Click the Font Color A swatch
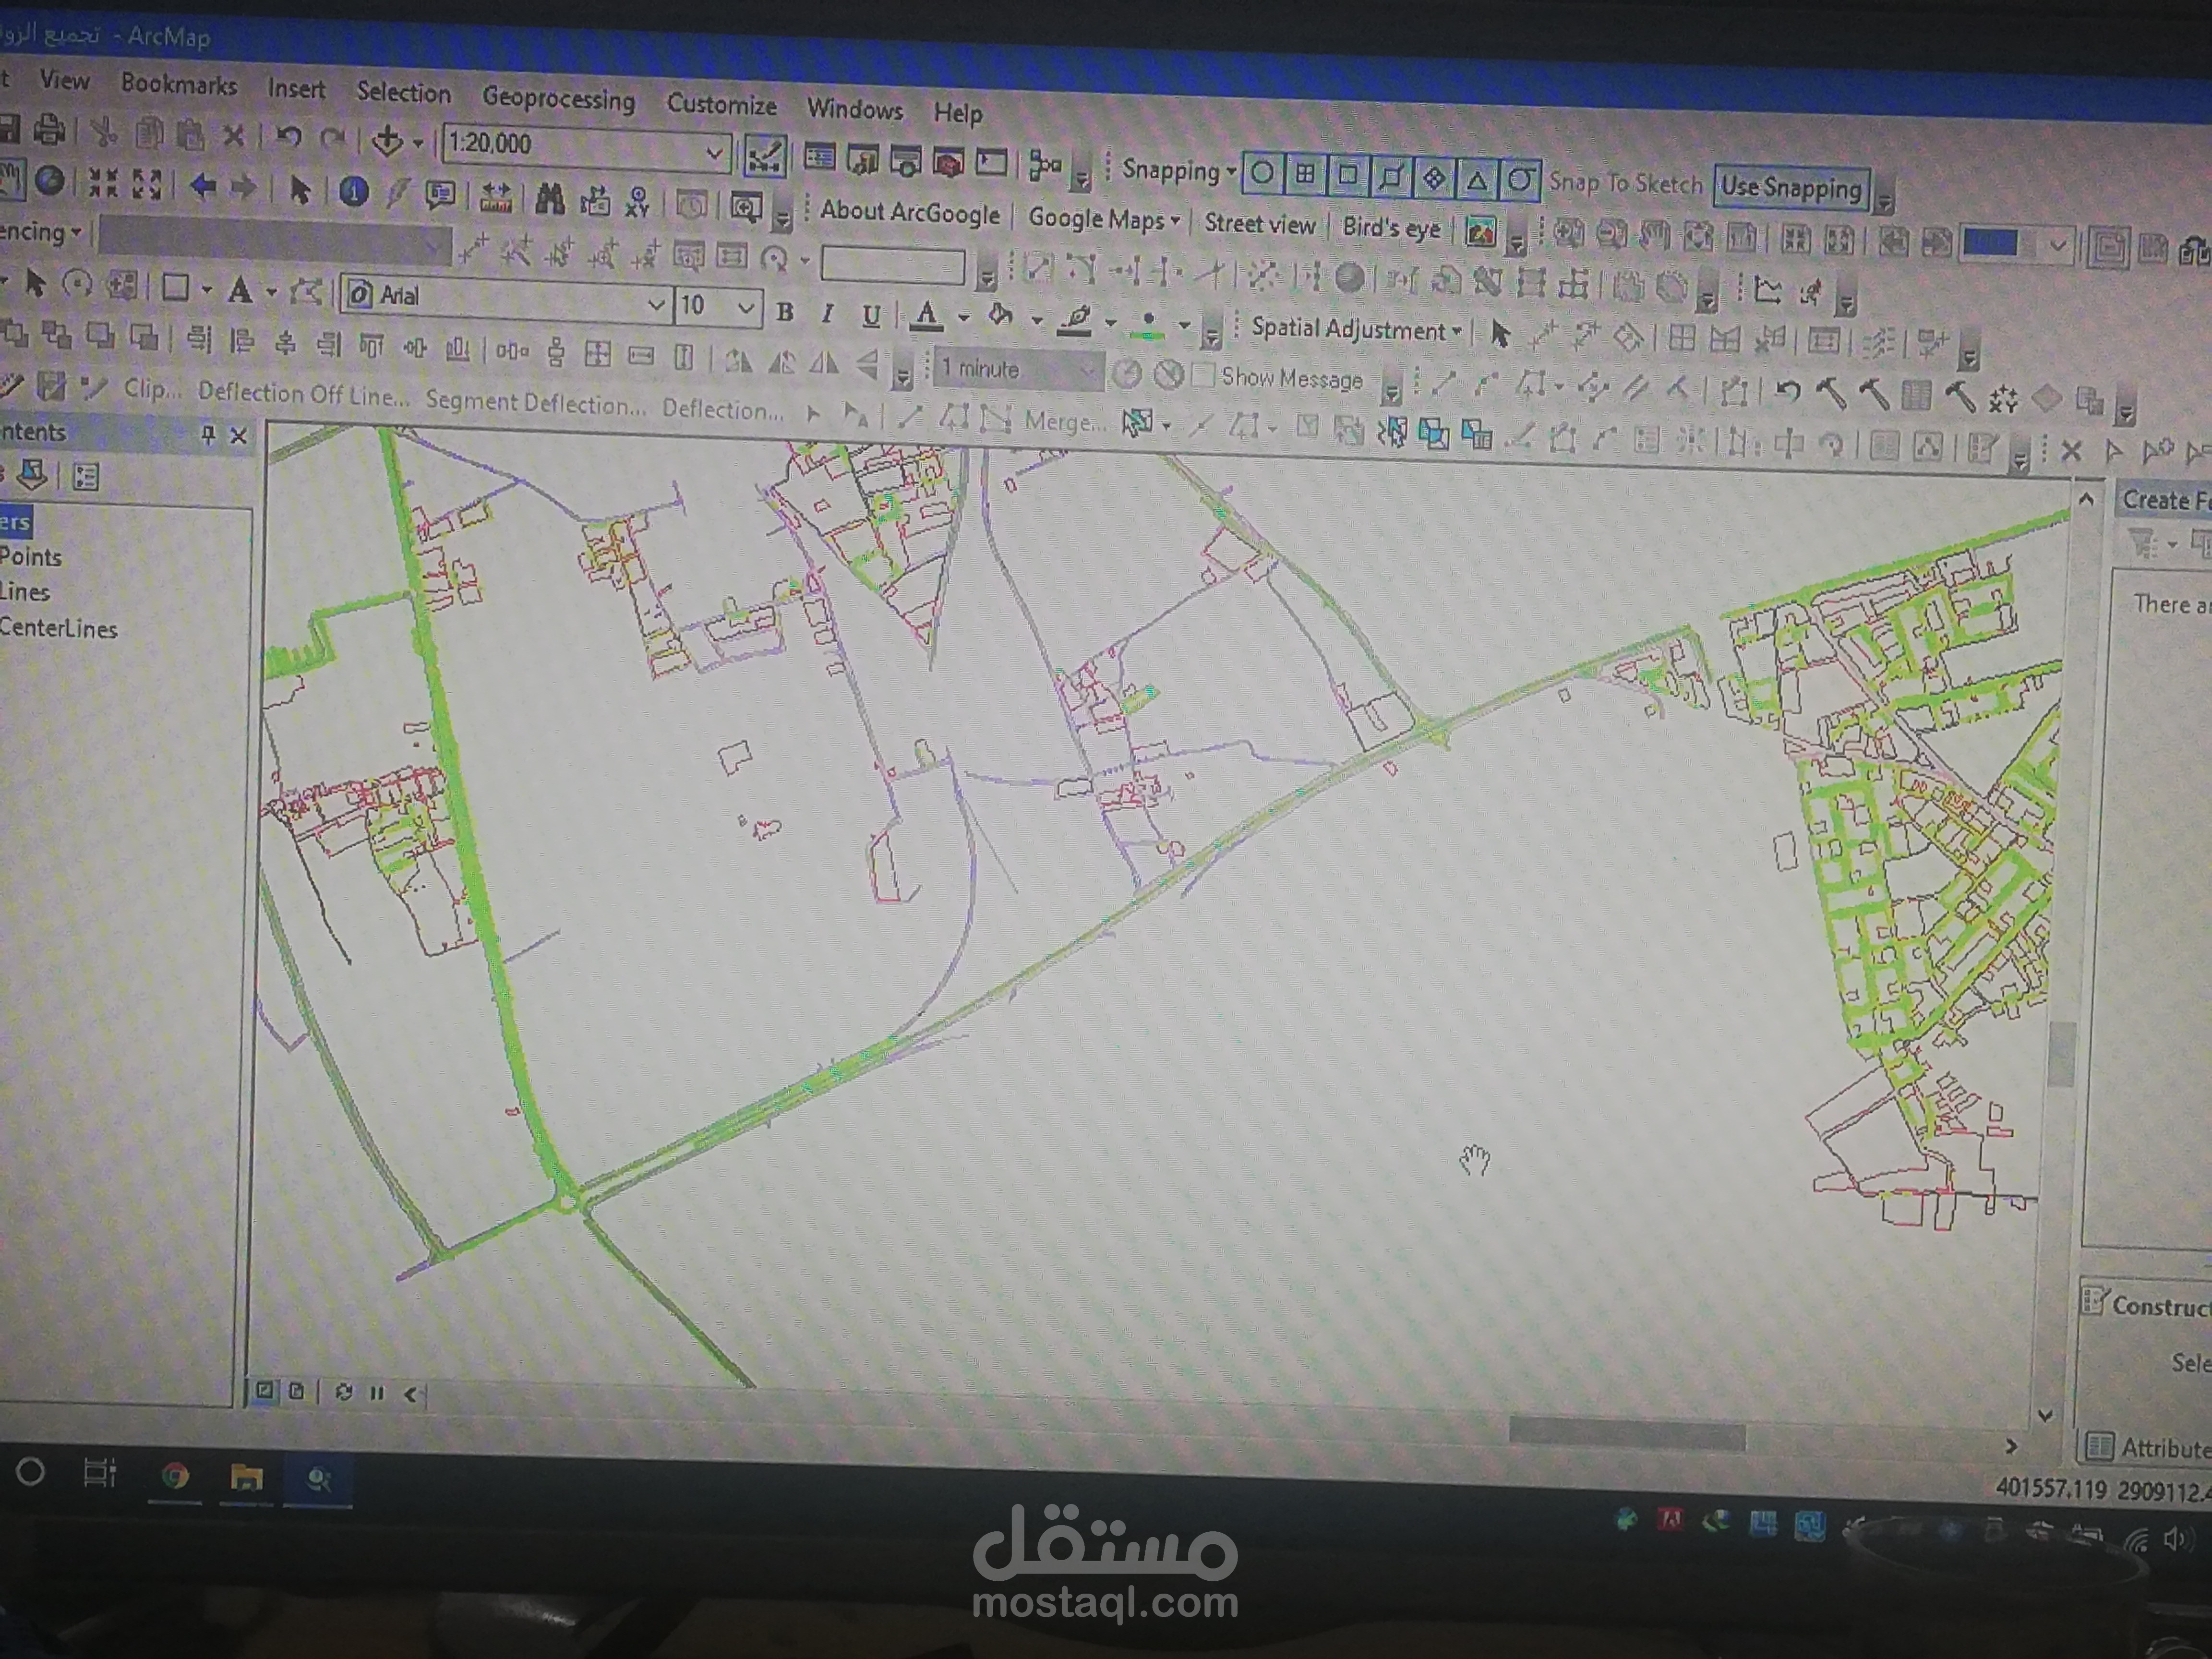This screenshot has height=1659, width=2212. pyautogui.click(x=927, y=317)
